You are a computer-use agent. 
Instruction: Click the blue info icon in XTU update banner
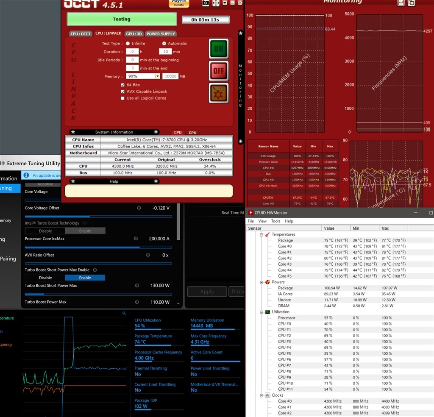(x=26, y=175)
